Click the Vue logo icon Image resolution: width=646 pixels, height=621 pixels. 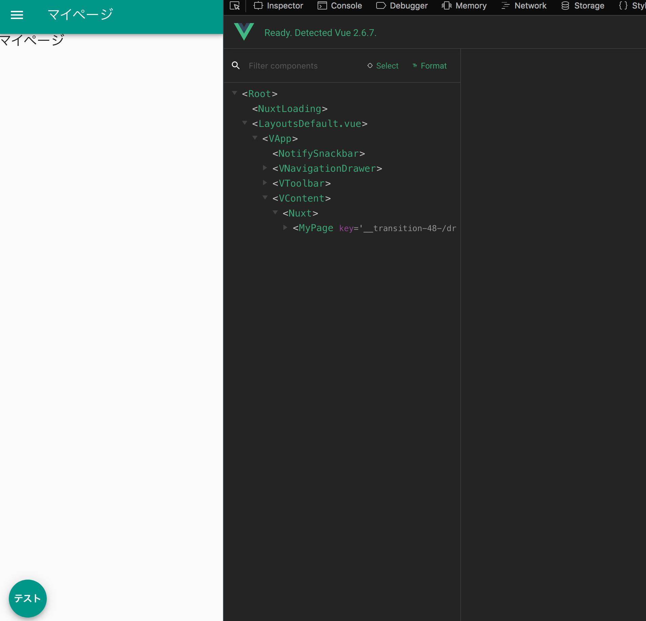point(244,32)
